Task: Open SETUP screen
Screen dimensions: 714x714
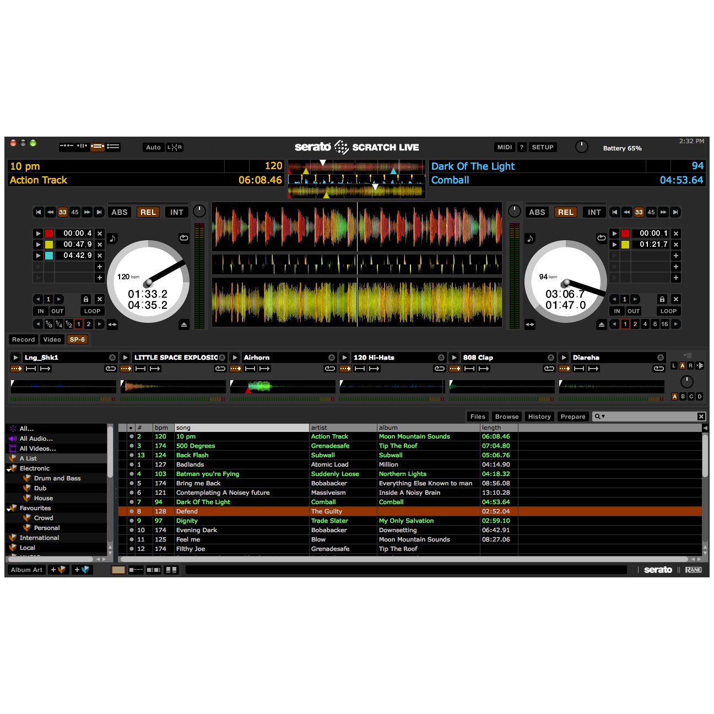Action: (x=543, y=147)
